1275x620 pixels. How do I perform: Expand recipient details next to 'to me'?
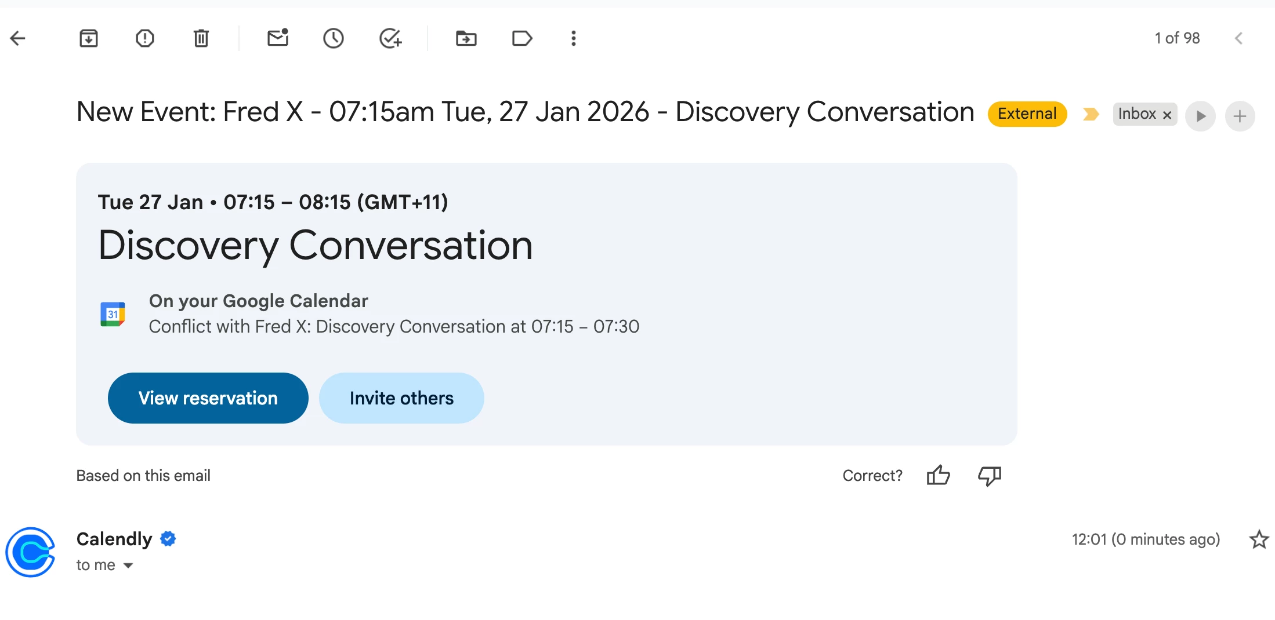(128, 566)
